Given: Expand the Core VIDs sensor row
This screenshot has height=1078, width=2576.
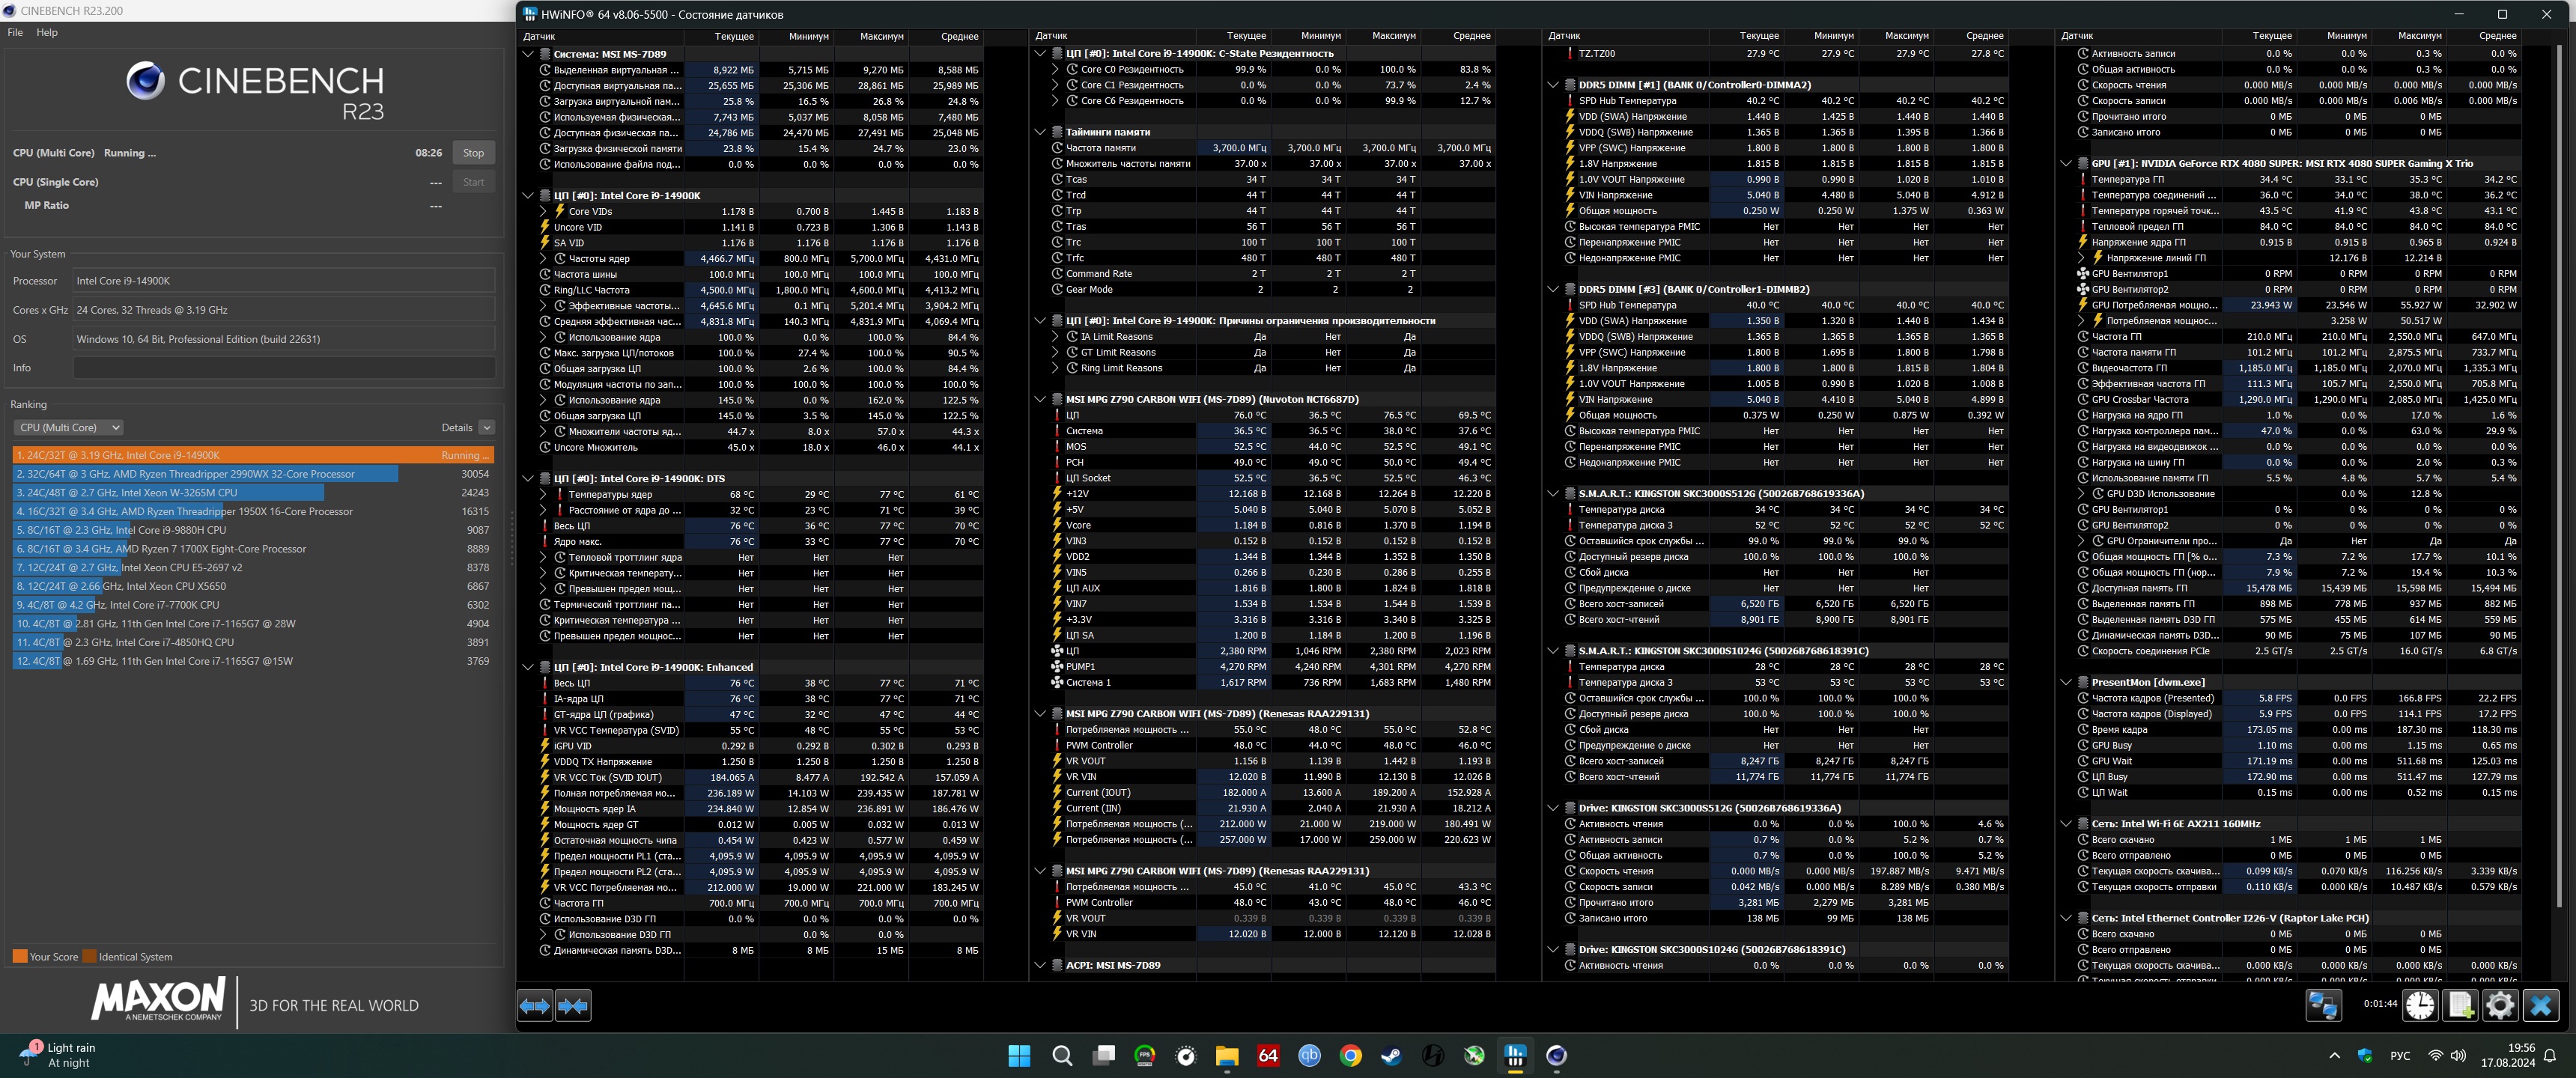Looking at the screenshot, I should pyautogui.click(x=543, y=211).
